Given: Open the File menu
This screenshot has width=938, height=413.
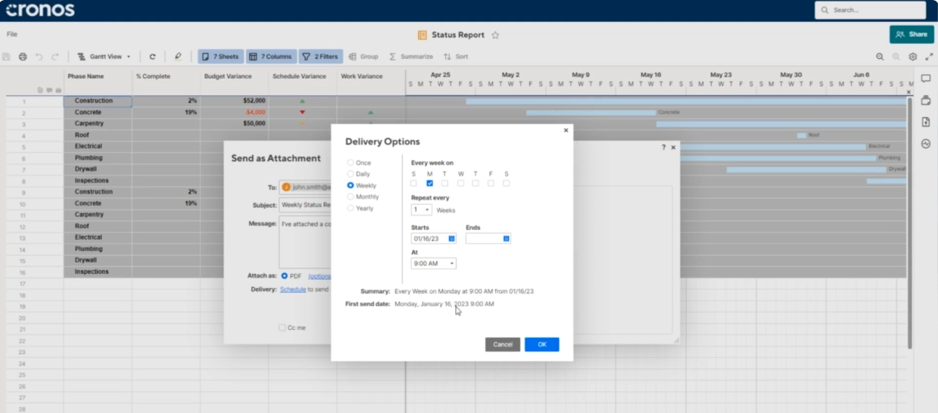Looking at the screenshot, I should tap(12, 34).
